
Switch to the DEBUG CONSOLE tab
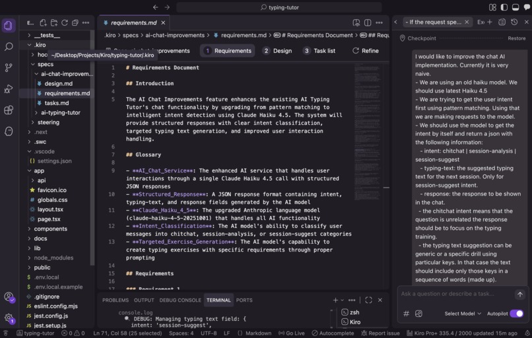[180, 300]
